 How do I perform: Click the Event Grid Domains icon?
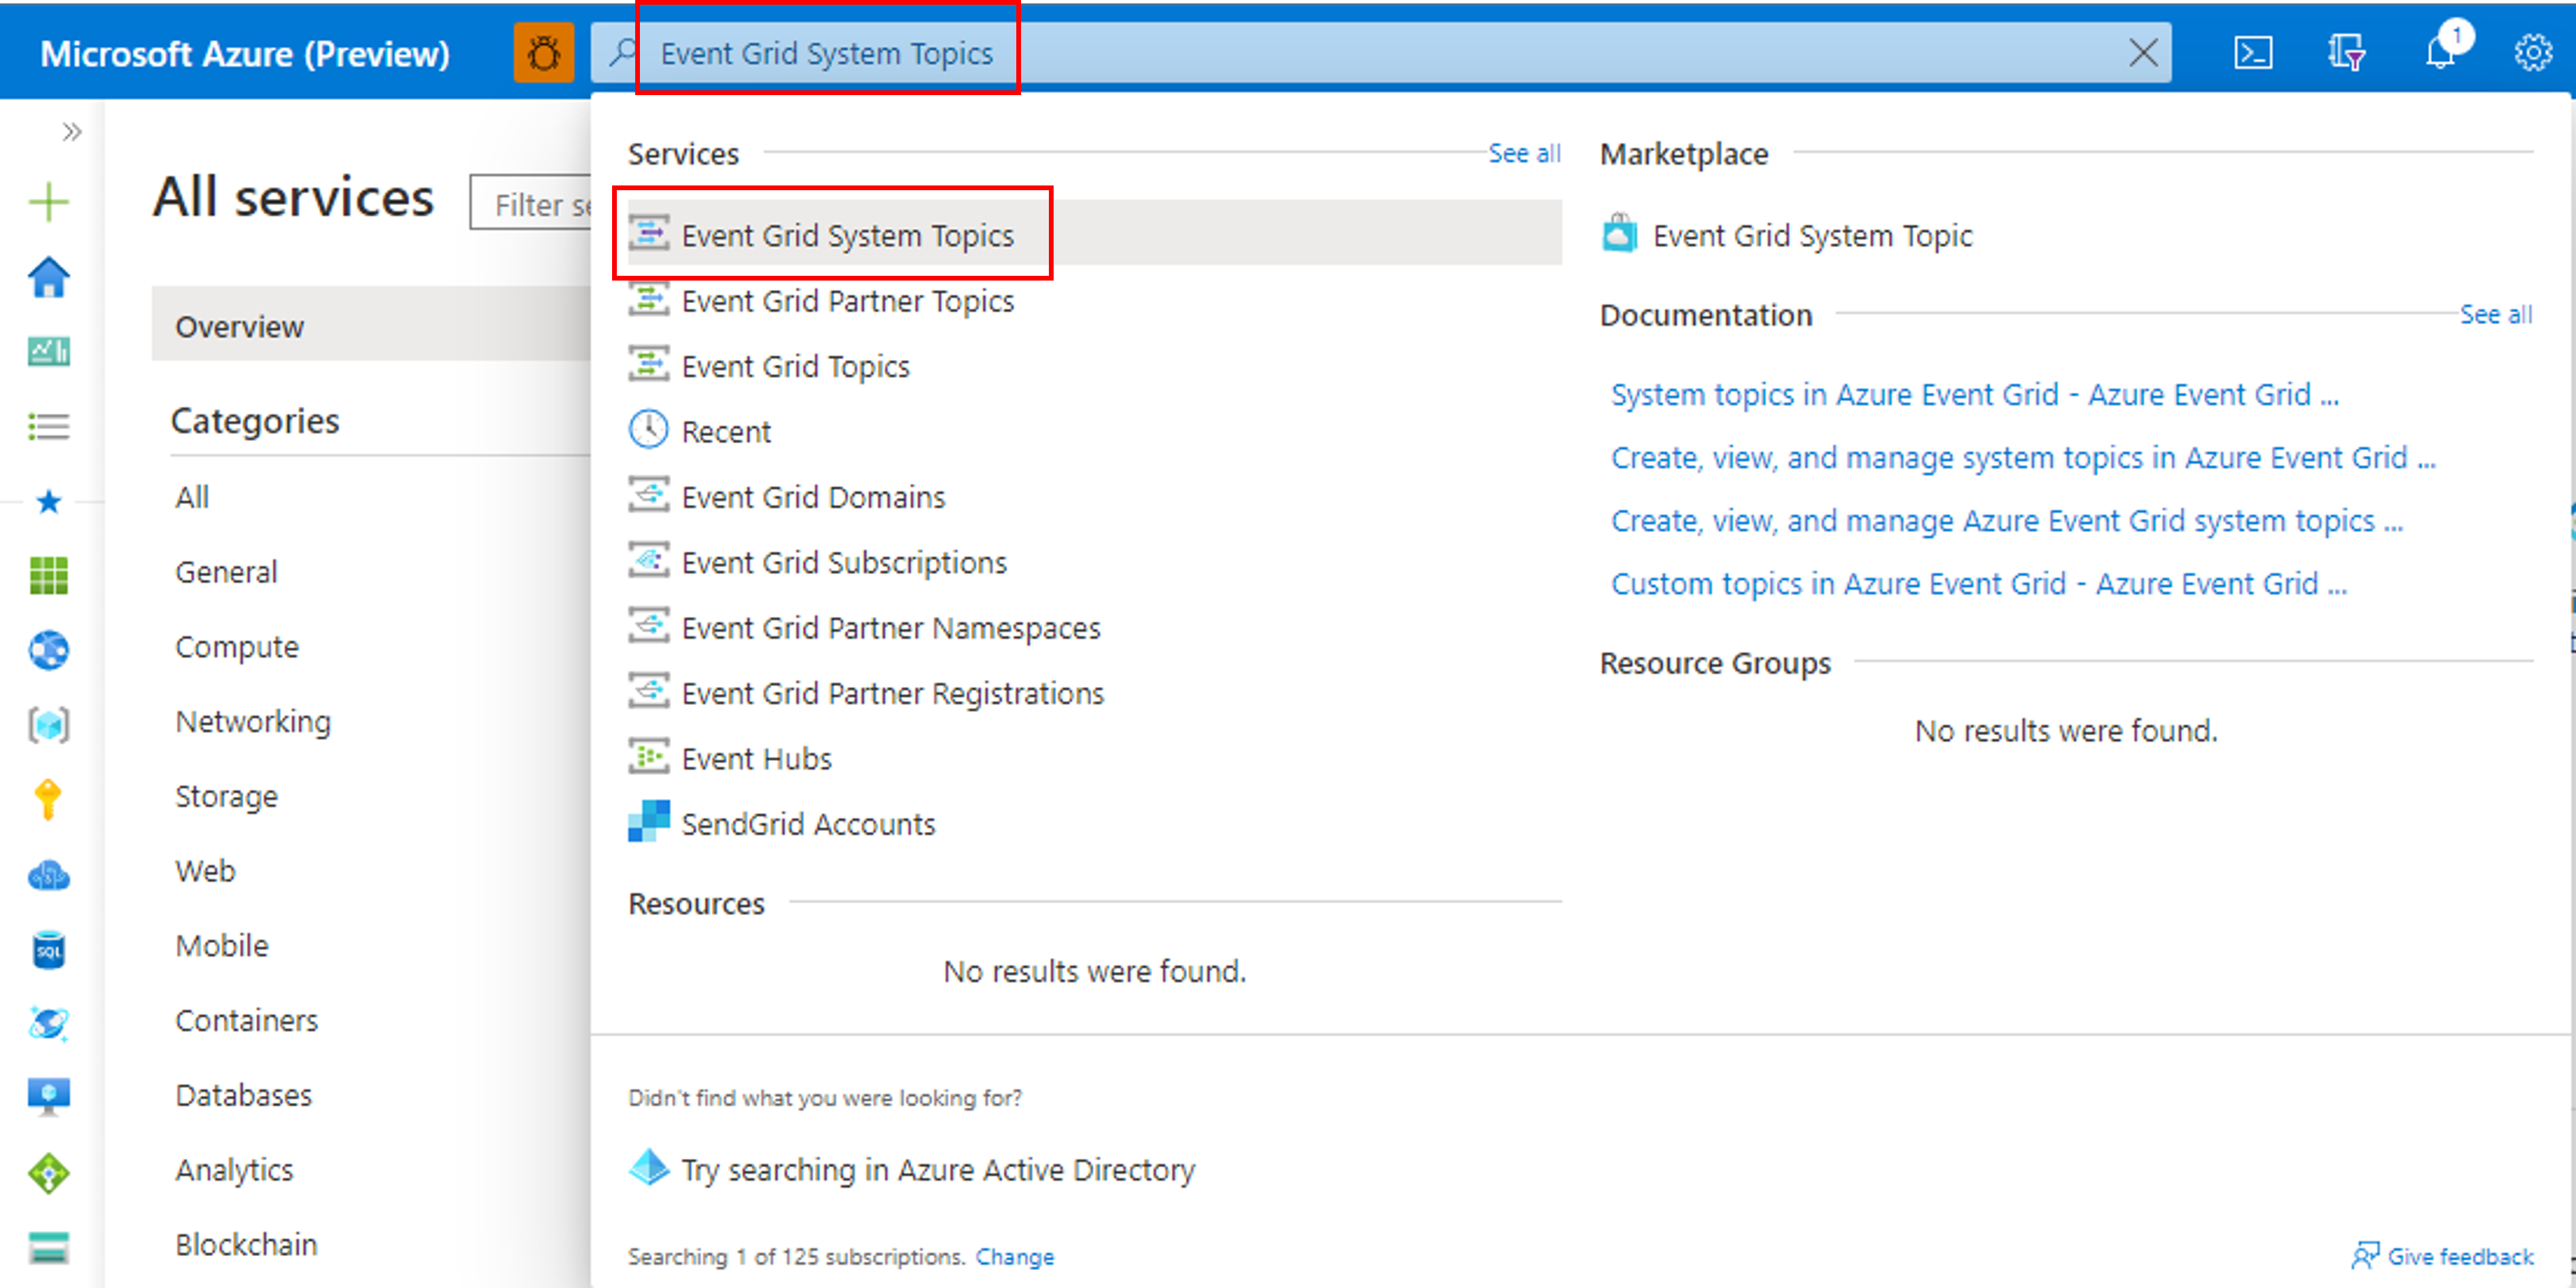(x=649, y=496)
